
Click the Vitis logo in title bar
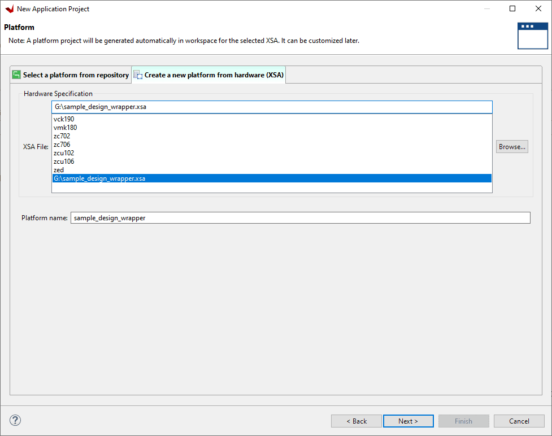coord(9,9)
